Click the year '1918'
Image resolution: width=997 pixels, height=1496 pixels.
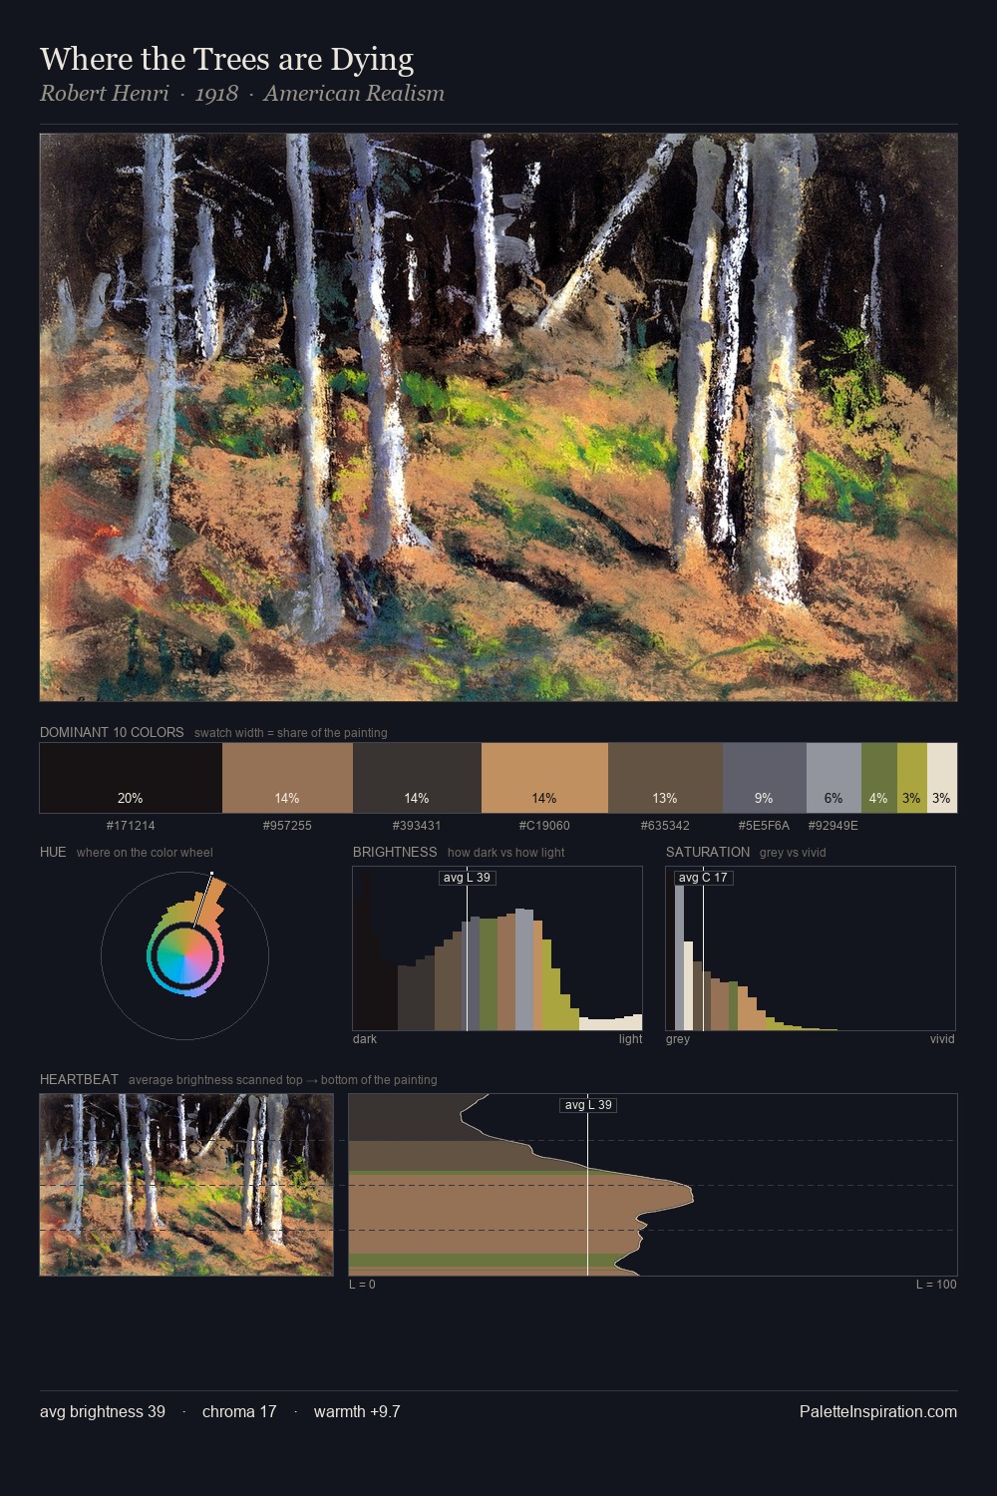pyautogui.click(x=216, y=94)
